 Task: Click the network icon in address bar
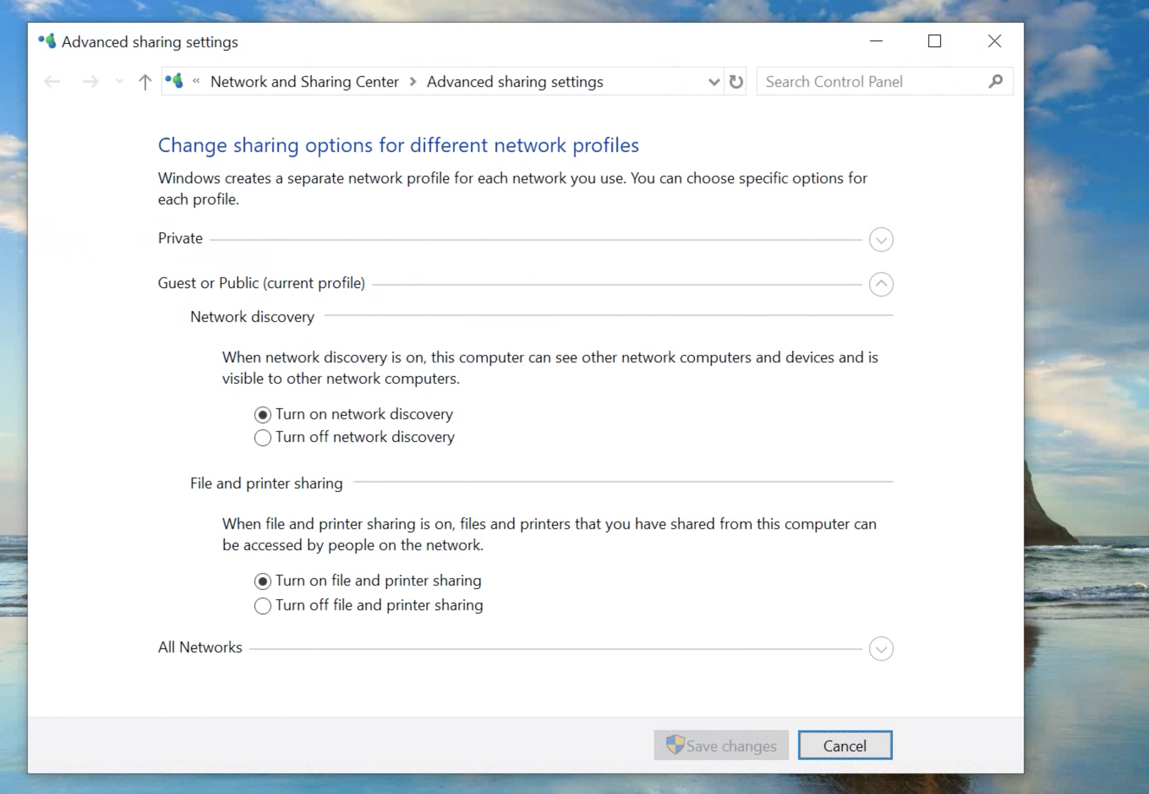click(174, 81)
